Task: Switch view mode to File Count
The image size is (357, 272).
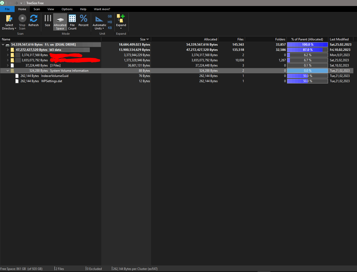Action: tap(72, 22)
